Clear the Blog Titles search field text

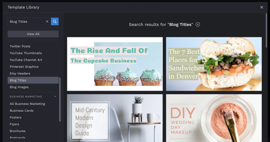(x=47, y=21)
